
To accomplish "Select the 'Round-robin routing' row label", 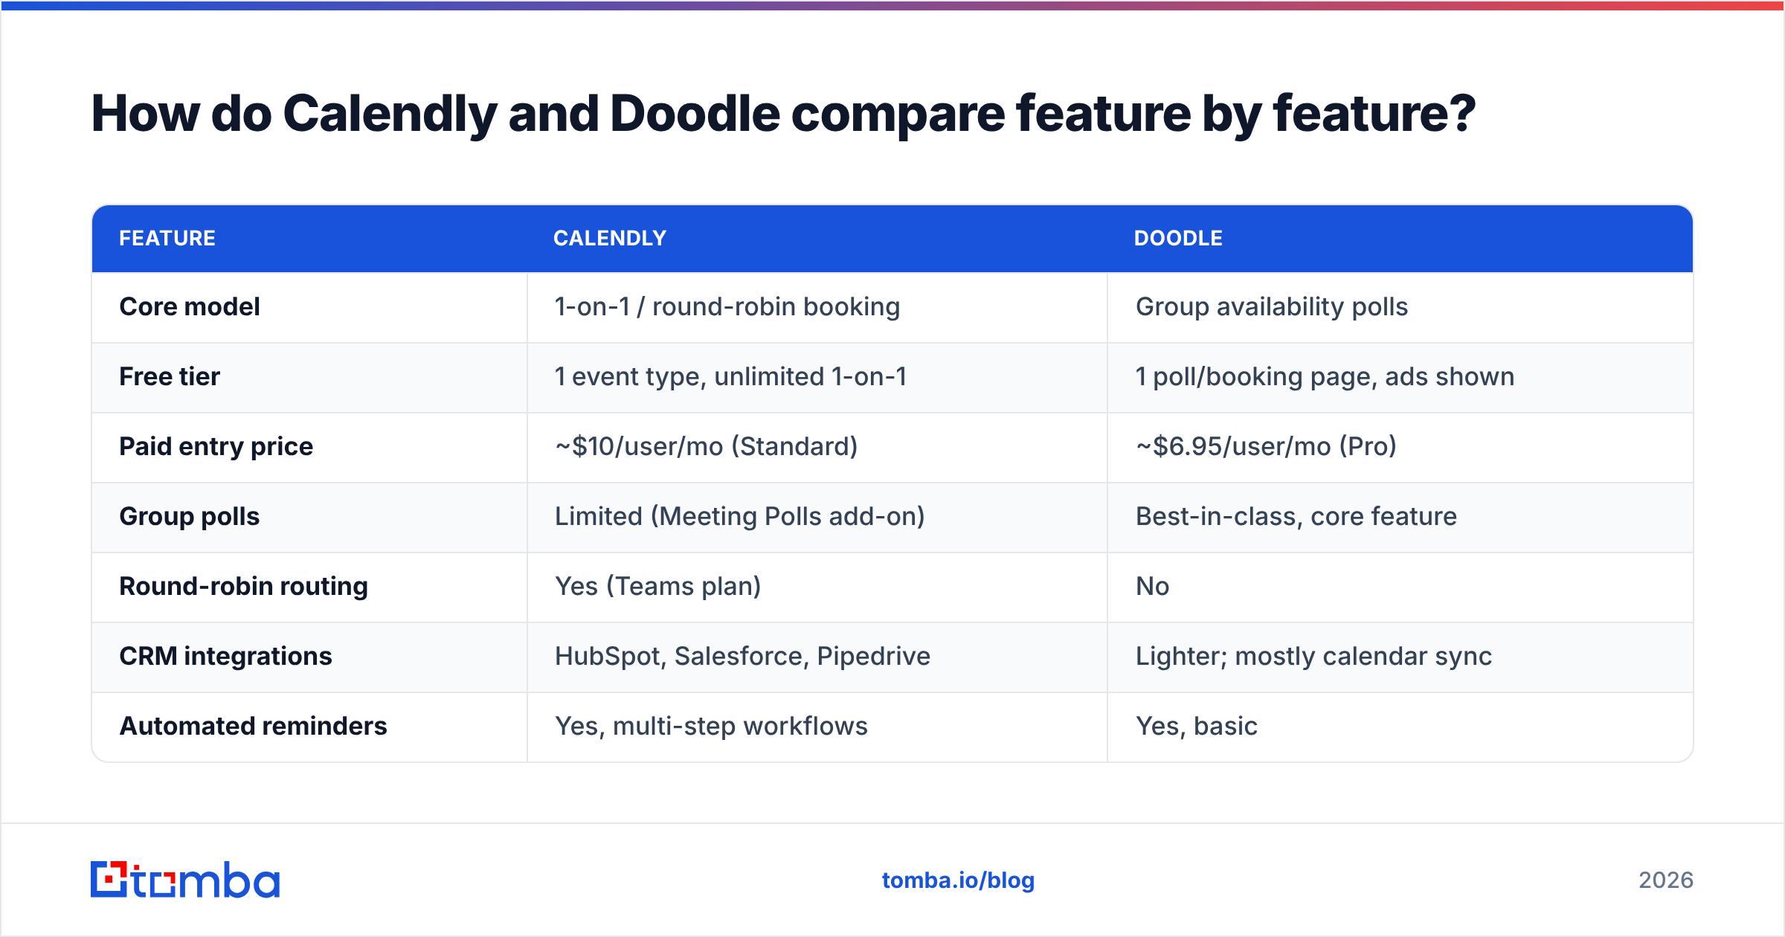I will pos(244,586).
